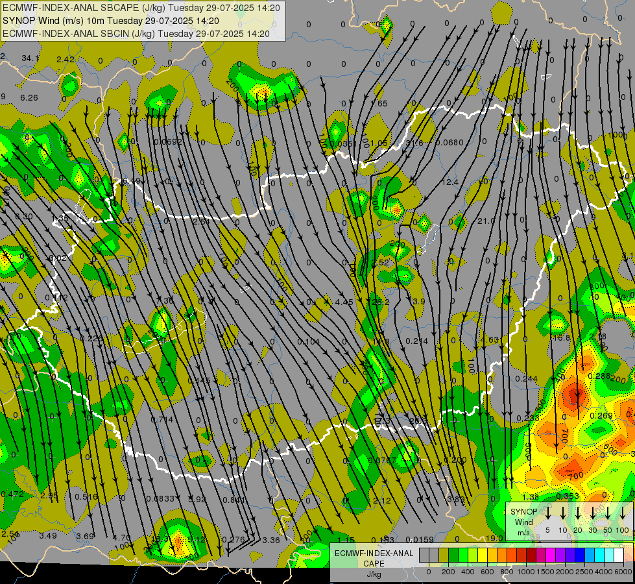The image size is (635, 584).
Task: Click the map value 34.1
Action: (x=30, y=58)
